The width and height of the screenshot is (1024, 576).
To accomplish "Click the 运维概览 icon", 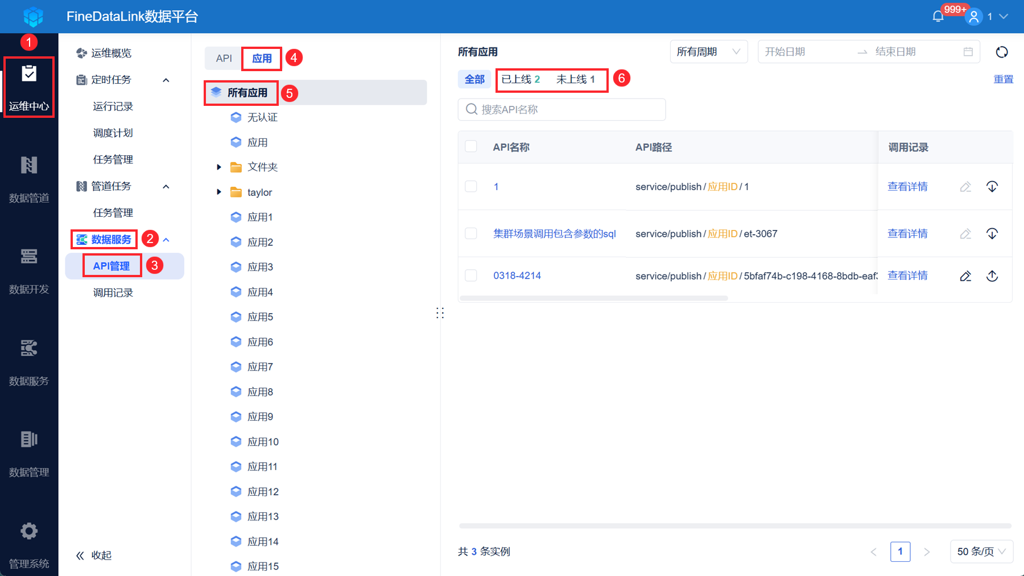I will [x=81, y=53].
